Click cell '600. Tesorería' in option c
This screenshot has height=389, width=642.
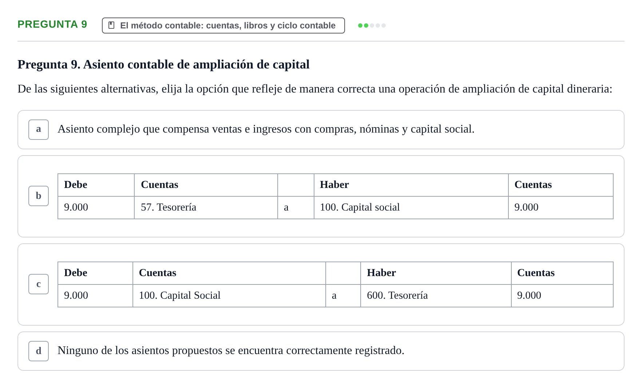pyautogui.click(x=436, y=296)
